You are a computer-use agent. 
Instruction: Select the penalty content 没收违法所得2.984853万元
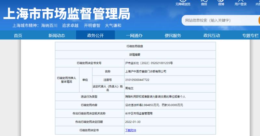point(142,105)
